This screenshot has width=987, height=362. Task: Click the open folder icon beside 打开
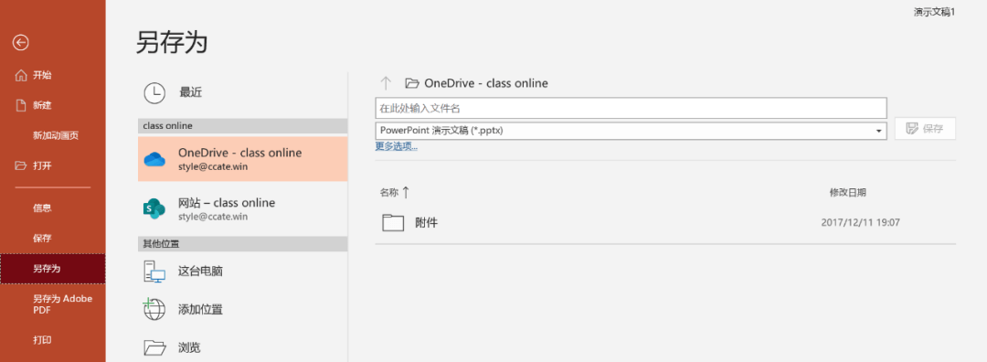click(21, 165)
